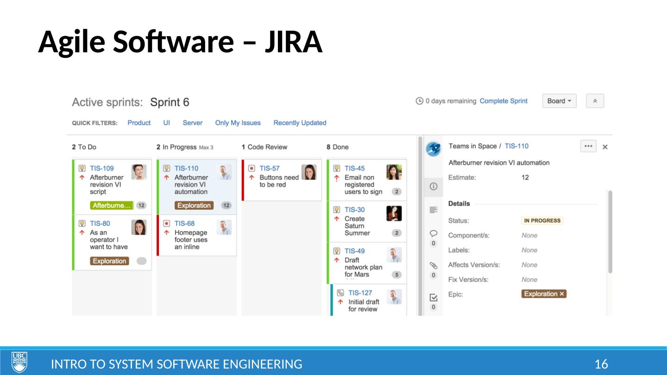Open the Board dropdown menu

pyautogui.click(x=559, y=101)
